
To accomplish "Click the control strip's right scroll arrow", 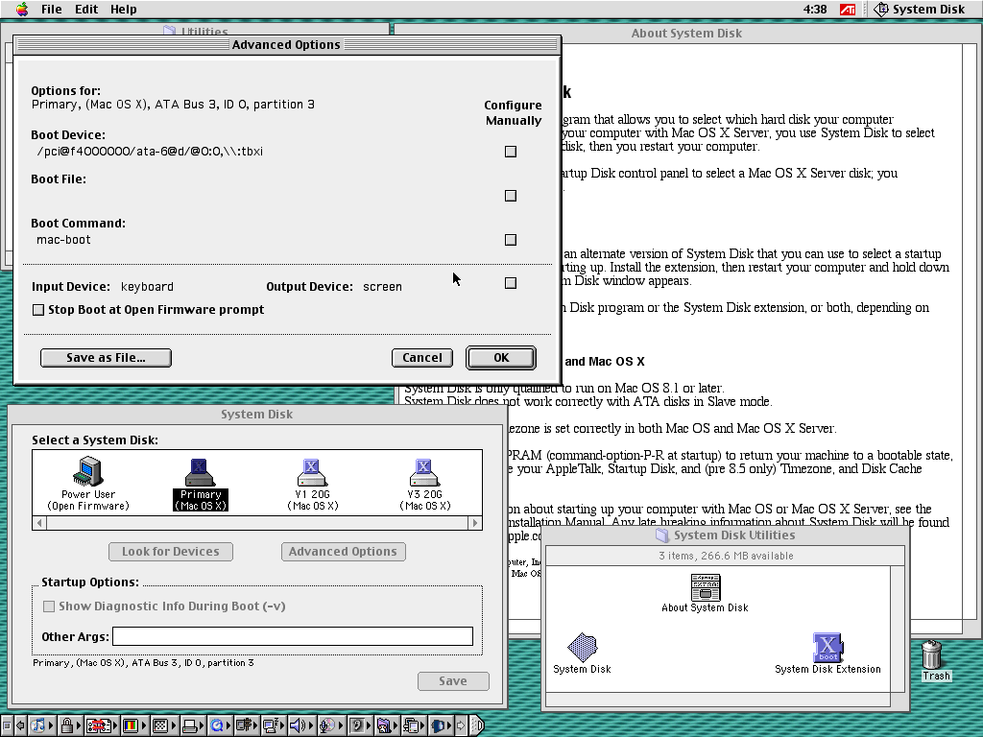I will point(461,725).
